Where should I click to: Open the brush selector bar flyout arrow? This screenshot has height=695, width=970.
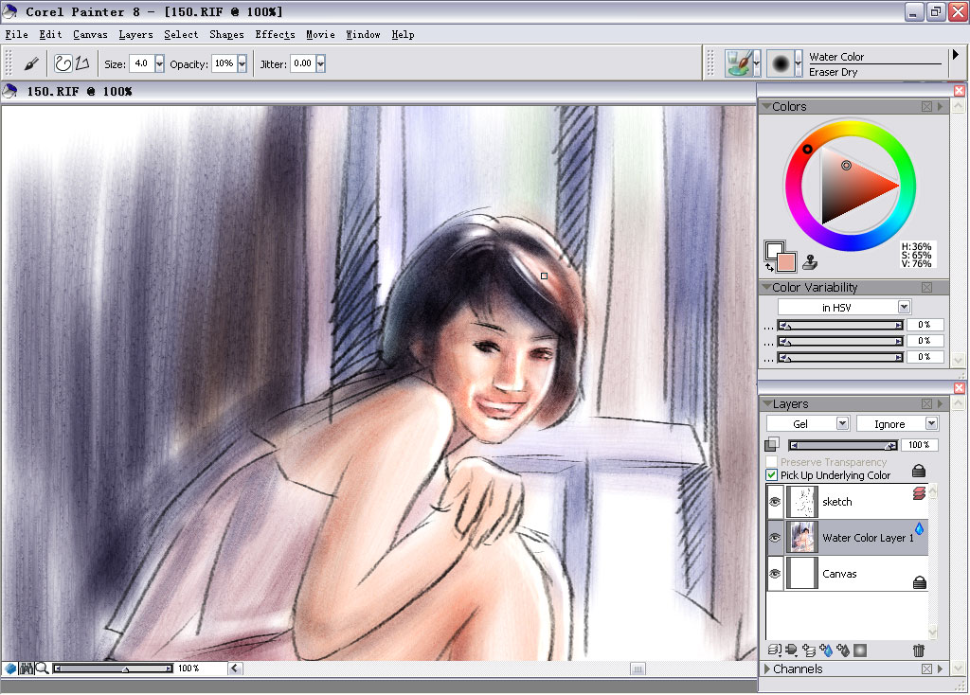pyautogui.click(x=955, y=54)
